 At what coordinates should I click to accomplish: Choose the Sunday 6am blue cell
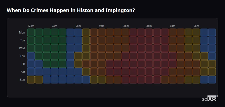coord(78,80)
